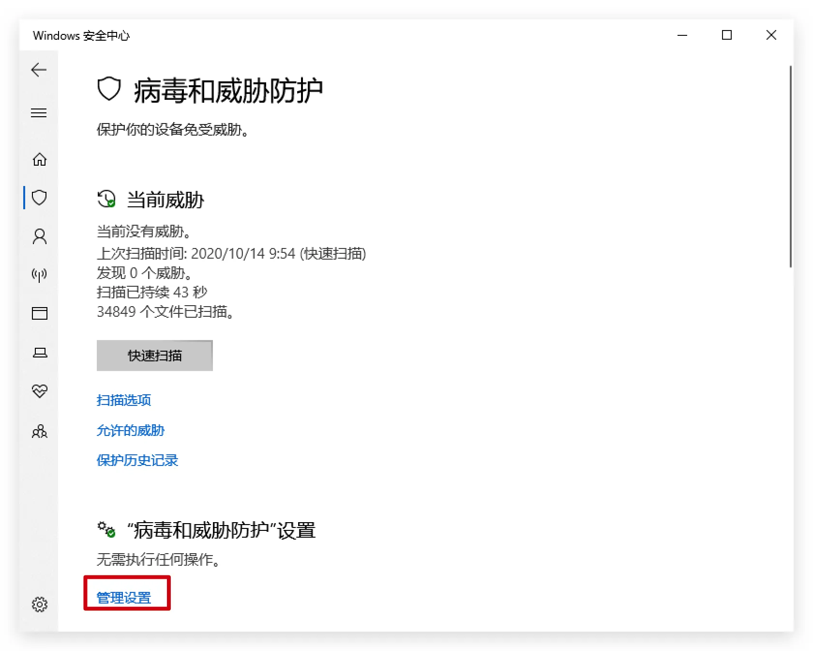
Task: Click the 无需执行任何操作 text
Action: pyautogui.click(x=159, y=559)
